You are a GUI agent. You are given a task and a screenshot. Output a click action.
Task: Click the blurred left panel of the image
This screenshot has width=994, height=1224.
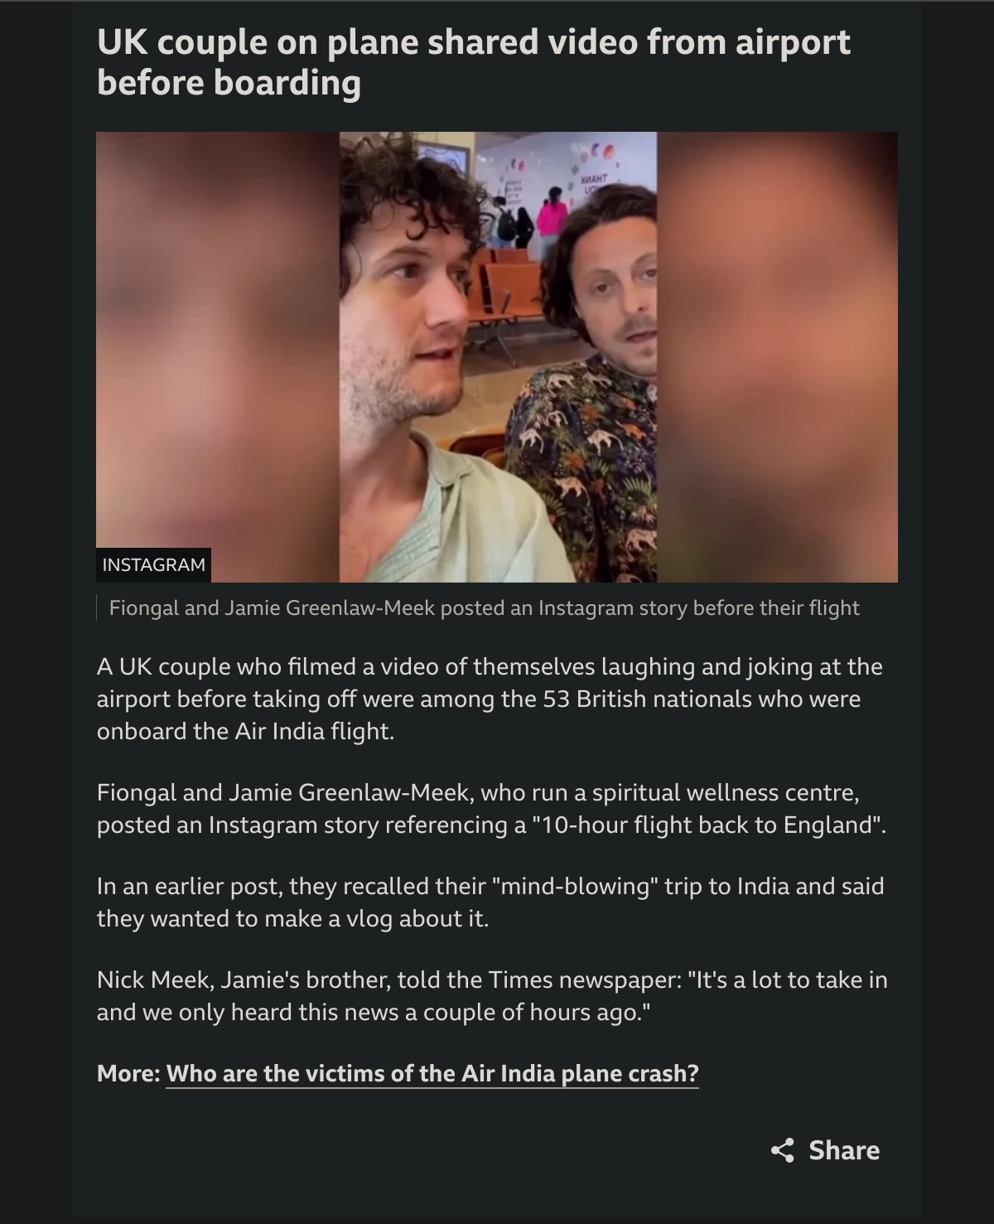click(x=218, y=356)
